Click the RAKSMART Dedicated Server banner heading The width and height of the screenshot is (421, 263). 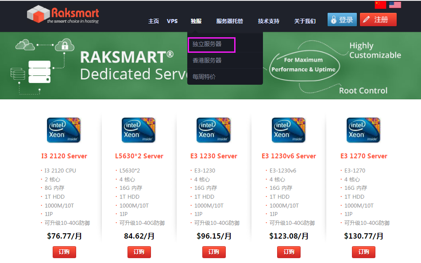point(134,65)
